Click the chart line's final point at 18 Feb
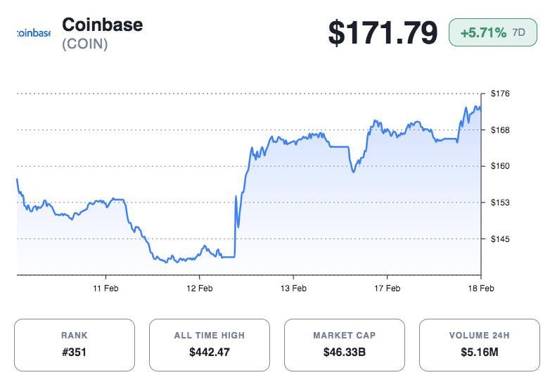Screen dimensions: 550x375 (x=481, y=111)
